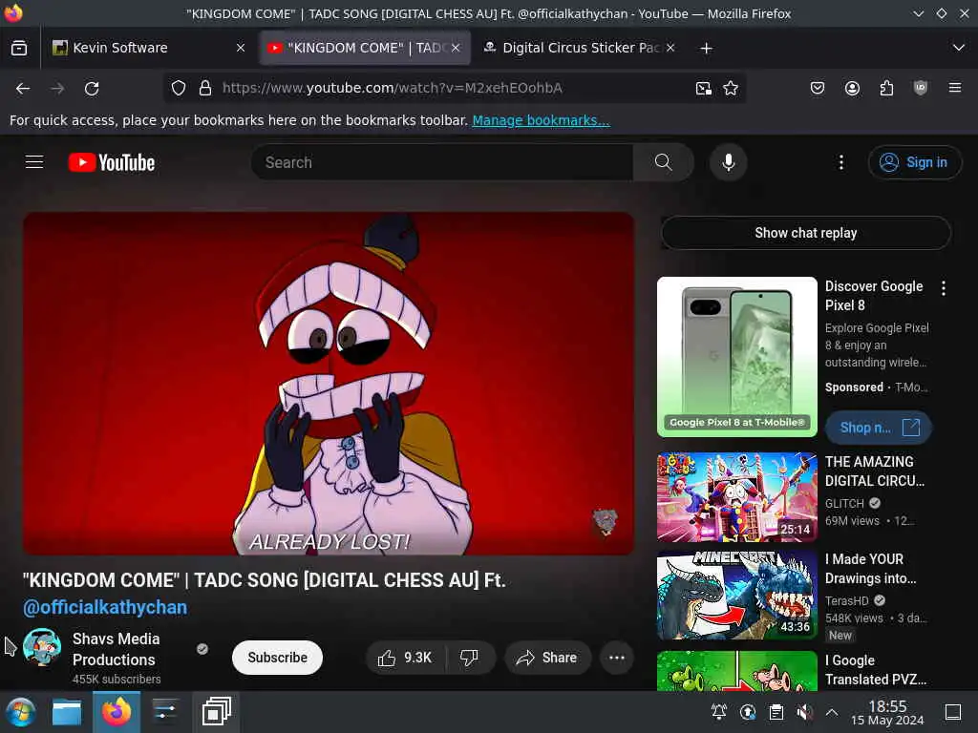Toggle the muted volume tray icon
978x733 pixels.
coord(804,712)
